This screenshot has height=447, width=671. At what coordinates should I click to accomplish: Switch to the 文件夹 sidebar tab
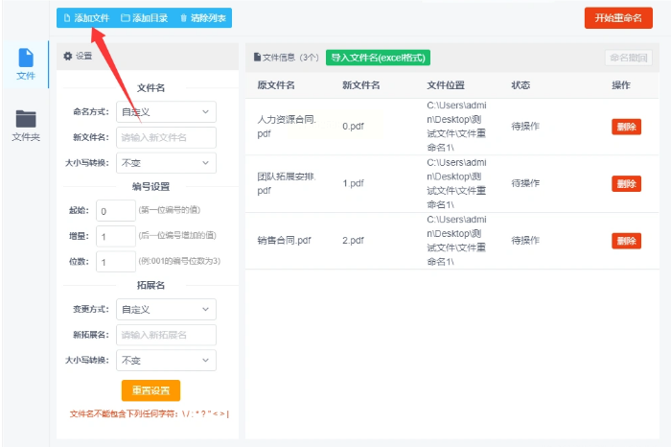[x=26, y=126]
